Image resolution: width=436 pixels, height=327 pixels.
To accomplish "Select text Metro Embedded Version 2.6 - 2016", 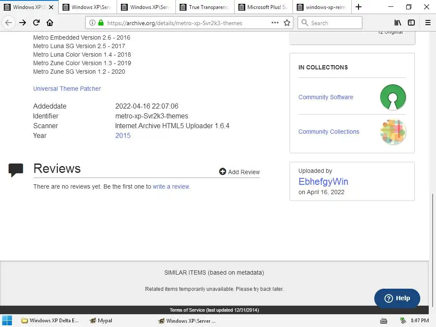I will (81, 37).
